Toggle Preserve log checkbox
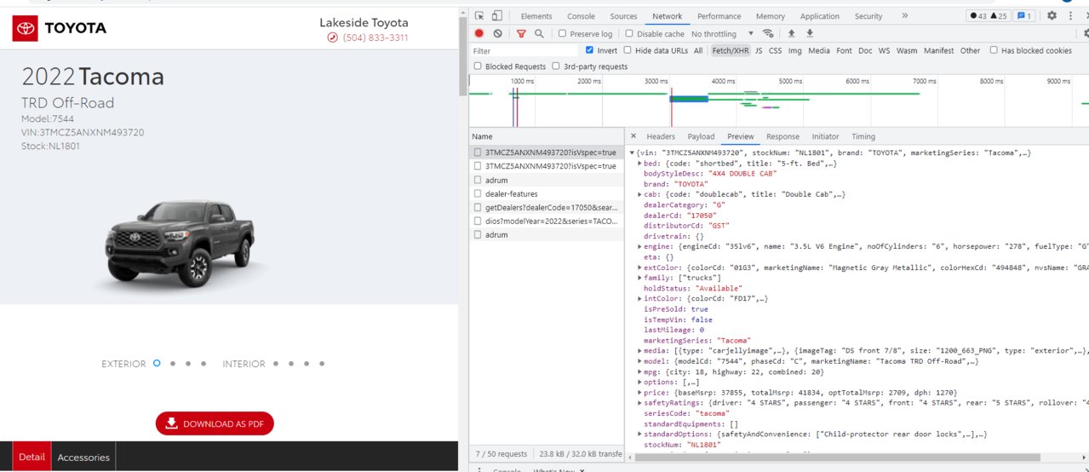Screen dimensions: 1089x472 coord(562,34)
